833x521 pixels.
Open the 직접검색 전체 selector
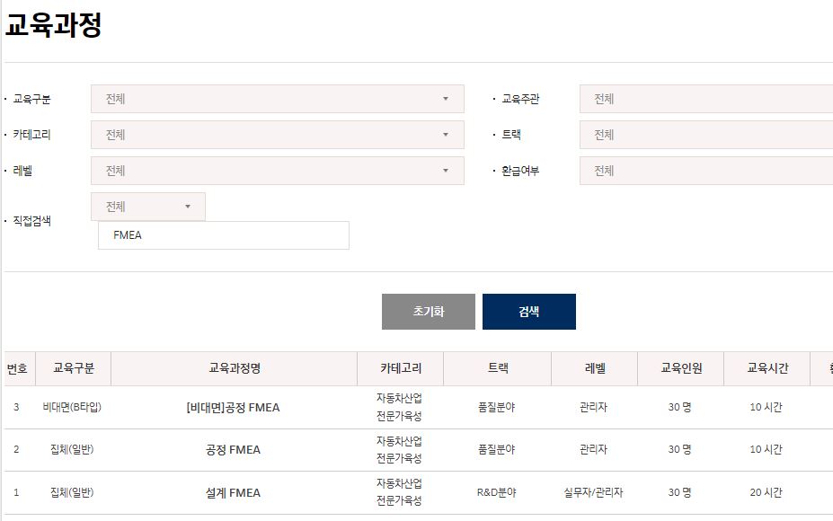[148, 206]
